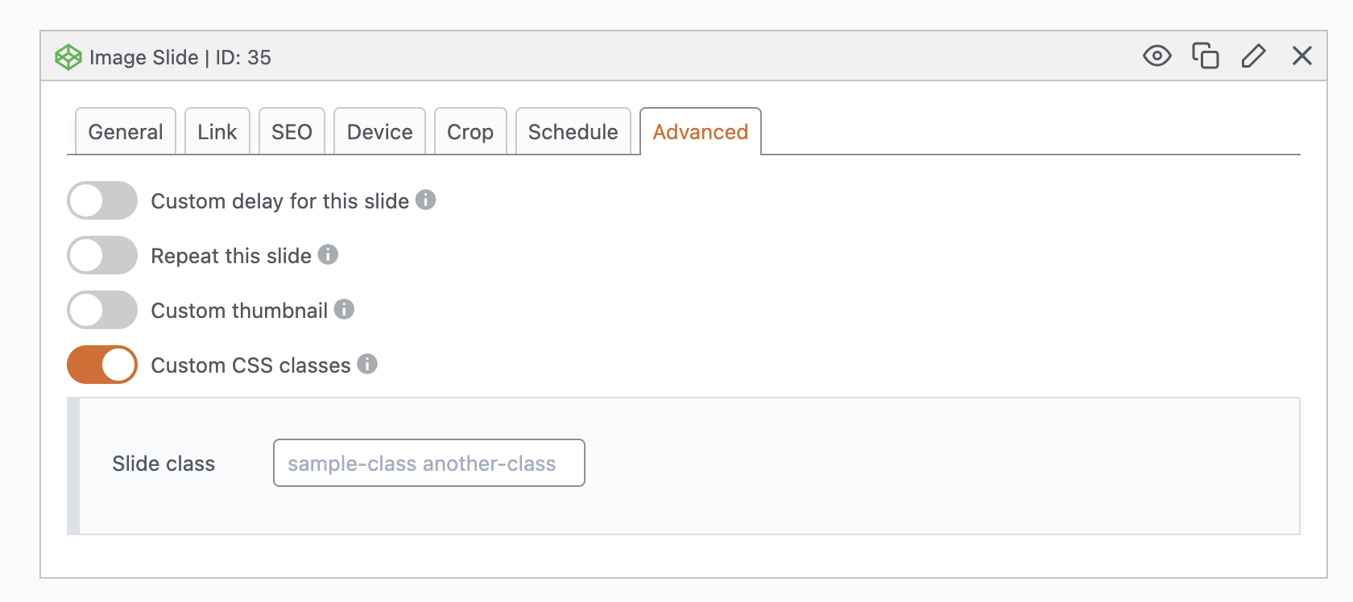This screenshot has height=602, width=1353.
Task: Click info icon next to Repeat this slide
Action: pos(329,254)
